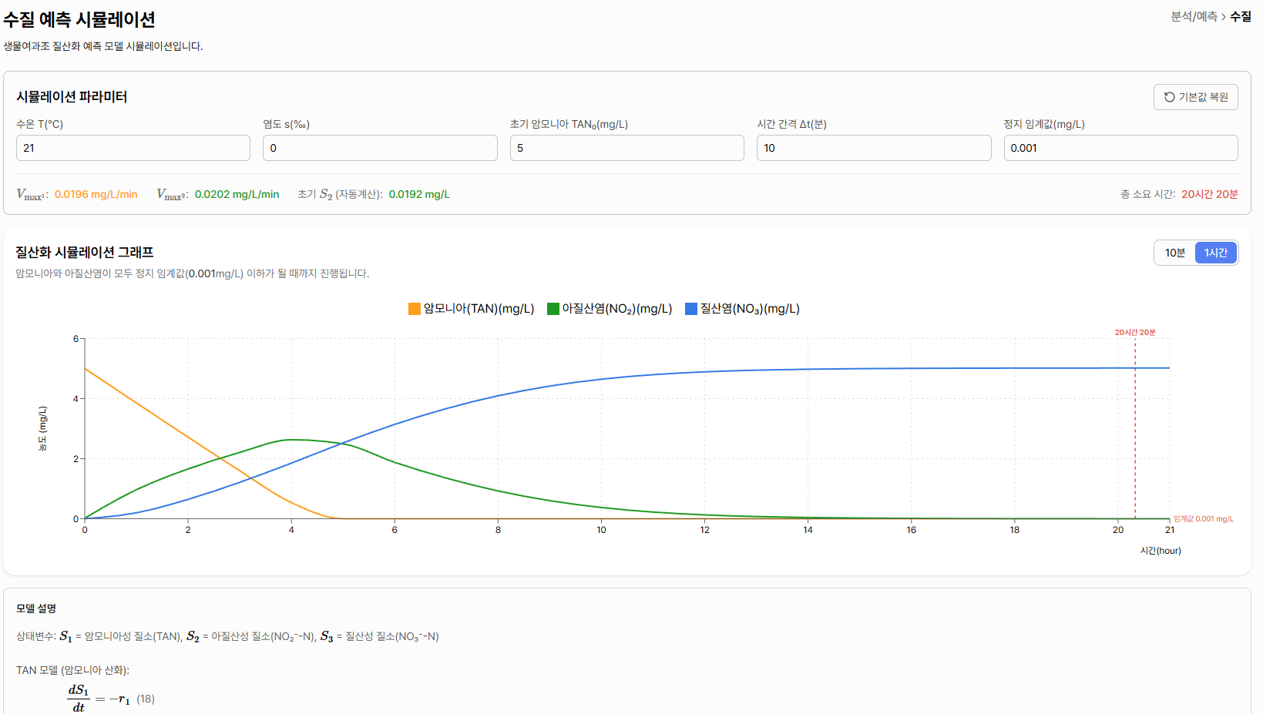The width and height of the screenshot is (1263, 714).
Task: Toggle the 아질산염(NO₂)(mg/L) legend label
Action: [x=616, y=309]
